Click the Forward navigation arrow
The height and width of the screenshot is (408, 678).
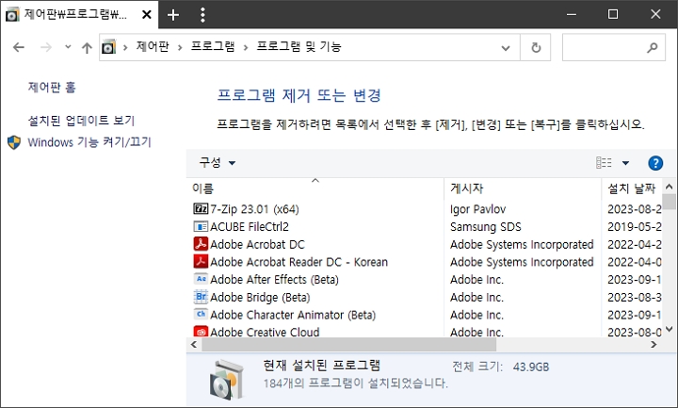(45, 47)
